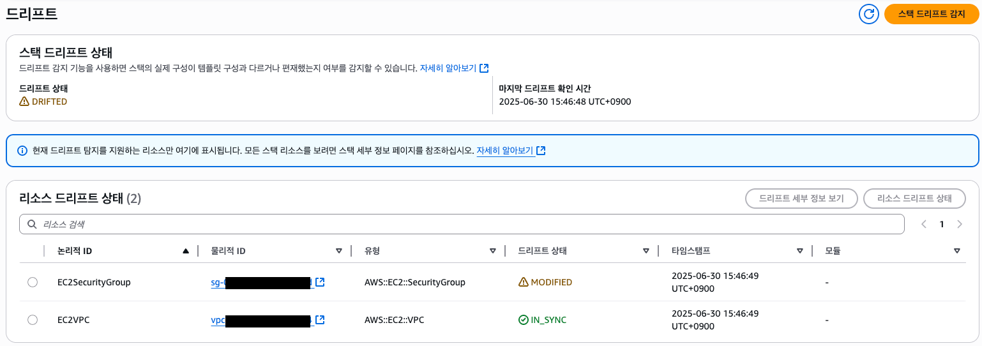Sort by 드리프트 상태 column arrow
982x346 pixels.
click(646, 251)
